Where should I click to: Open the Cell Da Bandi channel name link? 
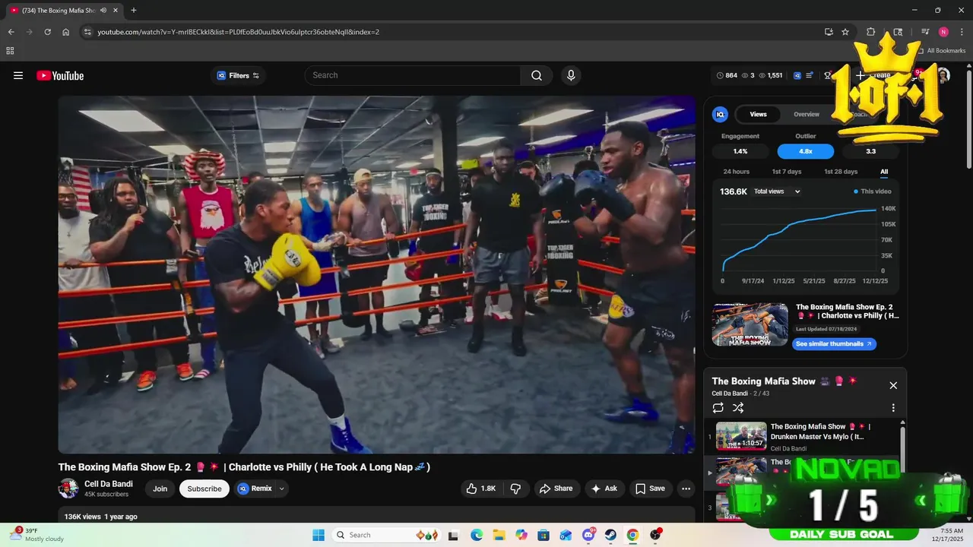coord(109,484)
